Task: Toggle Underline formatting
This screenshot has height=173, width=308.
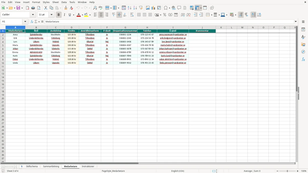Action: point(70,15)
